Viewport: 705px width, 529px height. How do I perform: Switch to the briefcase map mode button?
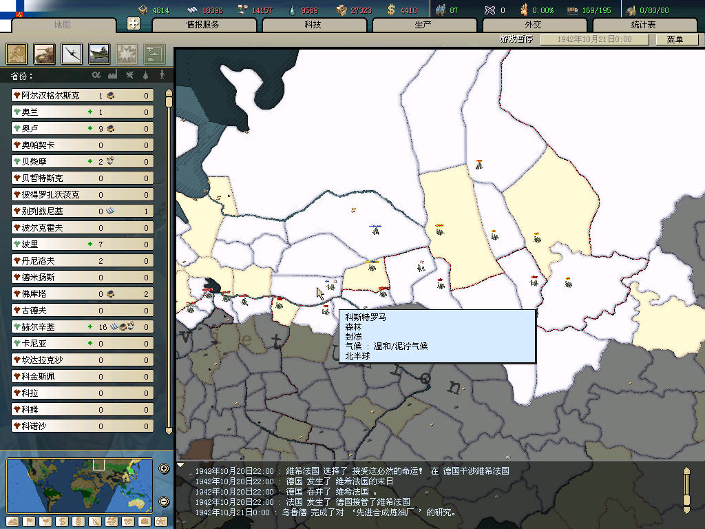pyautogui.click(x=145, y=521)
